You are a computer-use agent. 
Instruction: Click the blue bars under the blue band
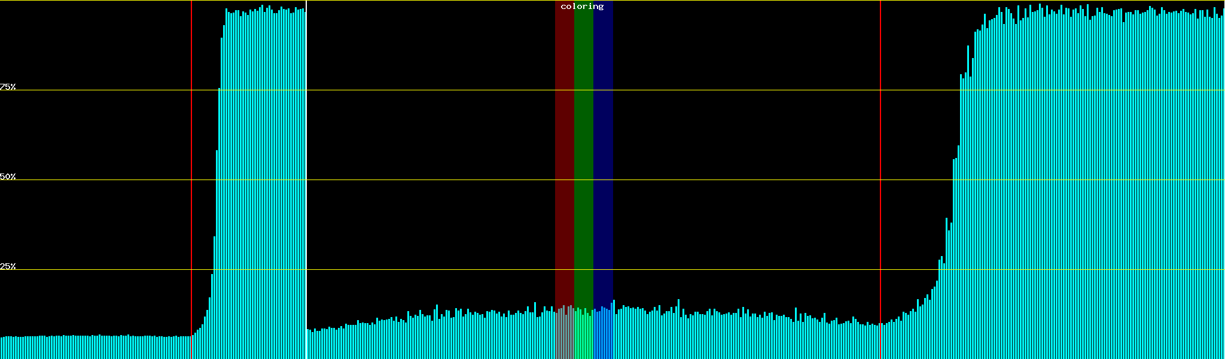click(603, 335)
